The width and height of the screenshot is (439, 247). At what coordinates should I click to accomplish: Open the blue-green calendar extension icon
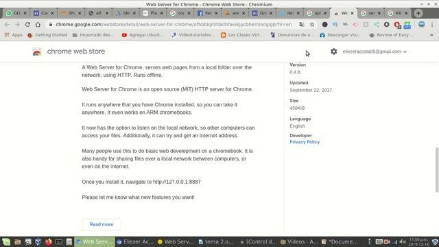pyautogui.click(x=407, y=25)
